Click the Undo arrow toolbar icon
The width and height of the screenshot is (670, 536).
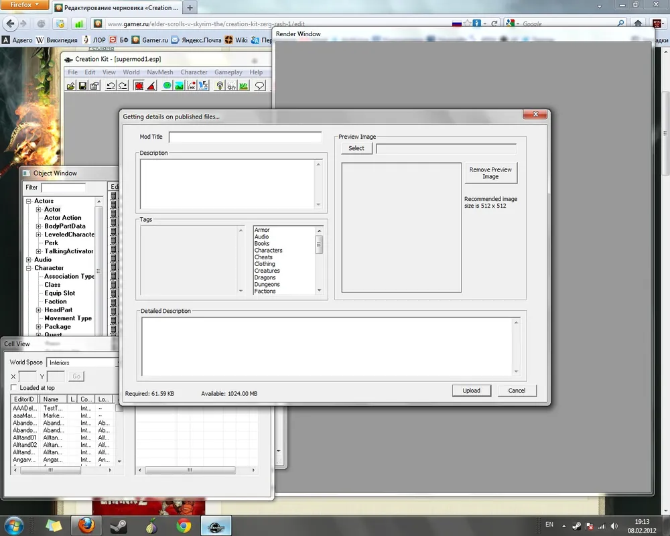(x=111, y=86)
